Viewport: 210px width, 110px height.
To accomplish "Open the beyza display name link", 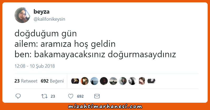I will point(41,11).
